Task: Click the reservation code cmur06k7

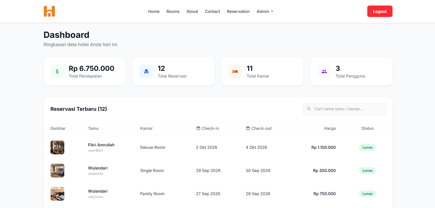Action: [x=95, y=151]
